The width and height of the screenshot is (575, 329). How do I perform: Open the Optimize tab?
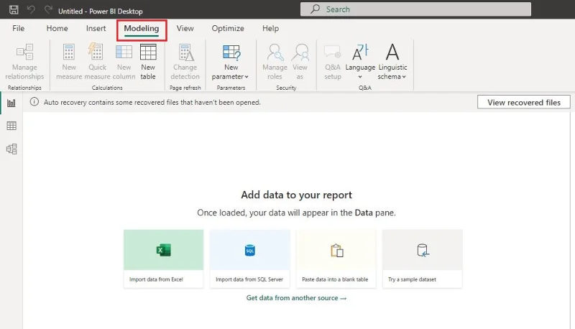coord(228,28)
